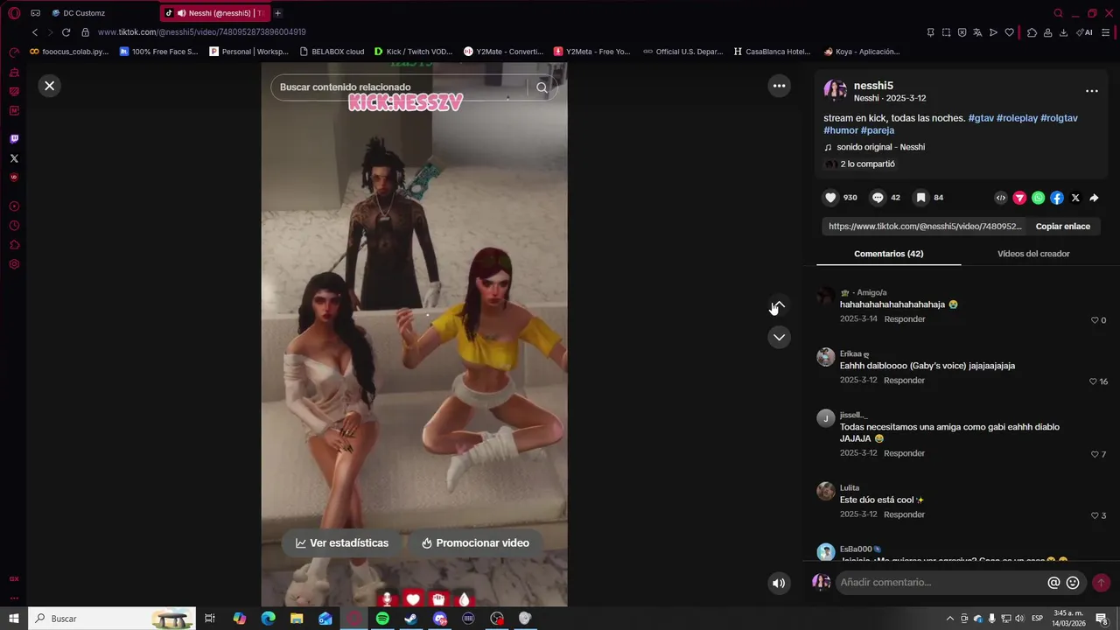This screenshot has width=1120, height=630.
Task: Insert a mention with the @ icon
Action: click(1053, 583)
